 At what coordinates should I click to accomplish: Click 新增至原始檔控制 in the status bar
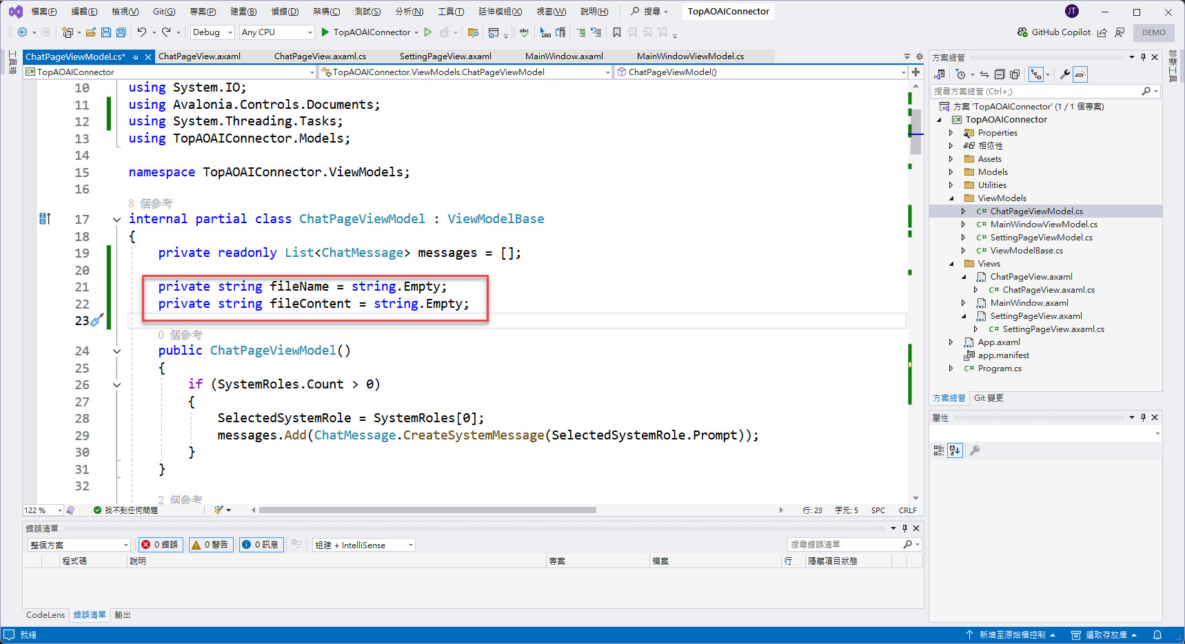[x=1011, y=635]
